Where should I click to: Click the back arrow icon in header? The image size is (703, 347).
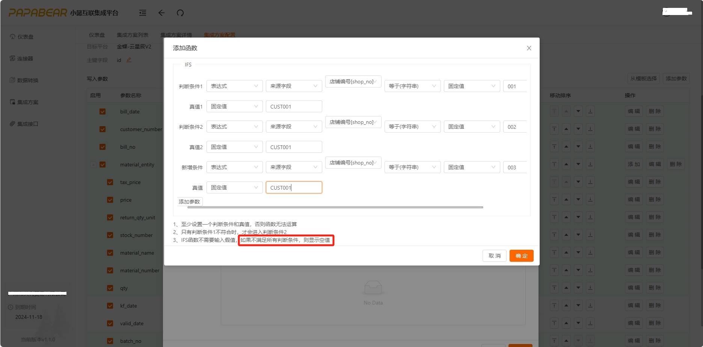161,13
